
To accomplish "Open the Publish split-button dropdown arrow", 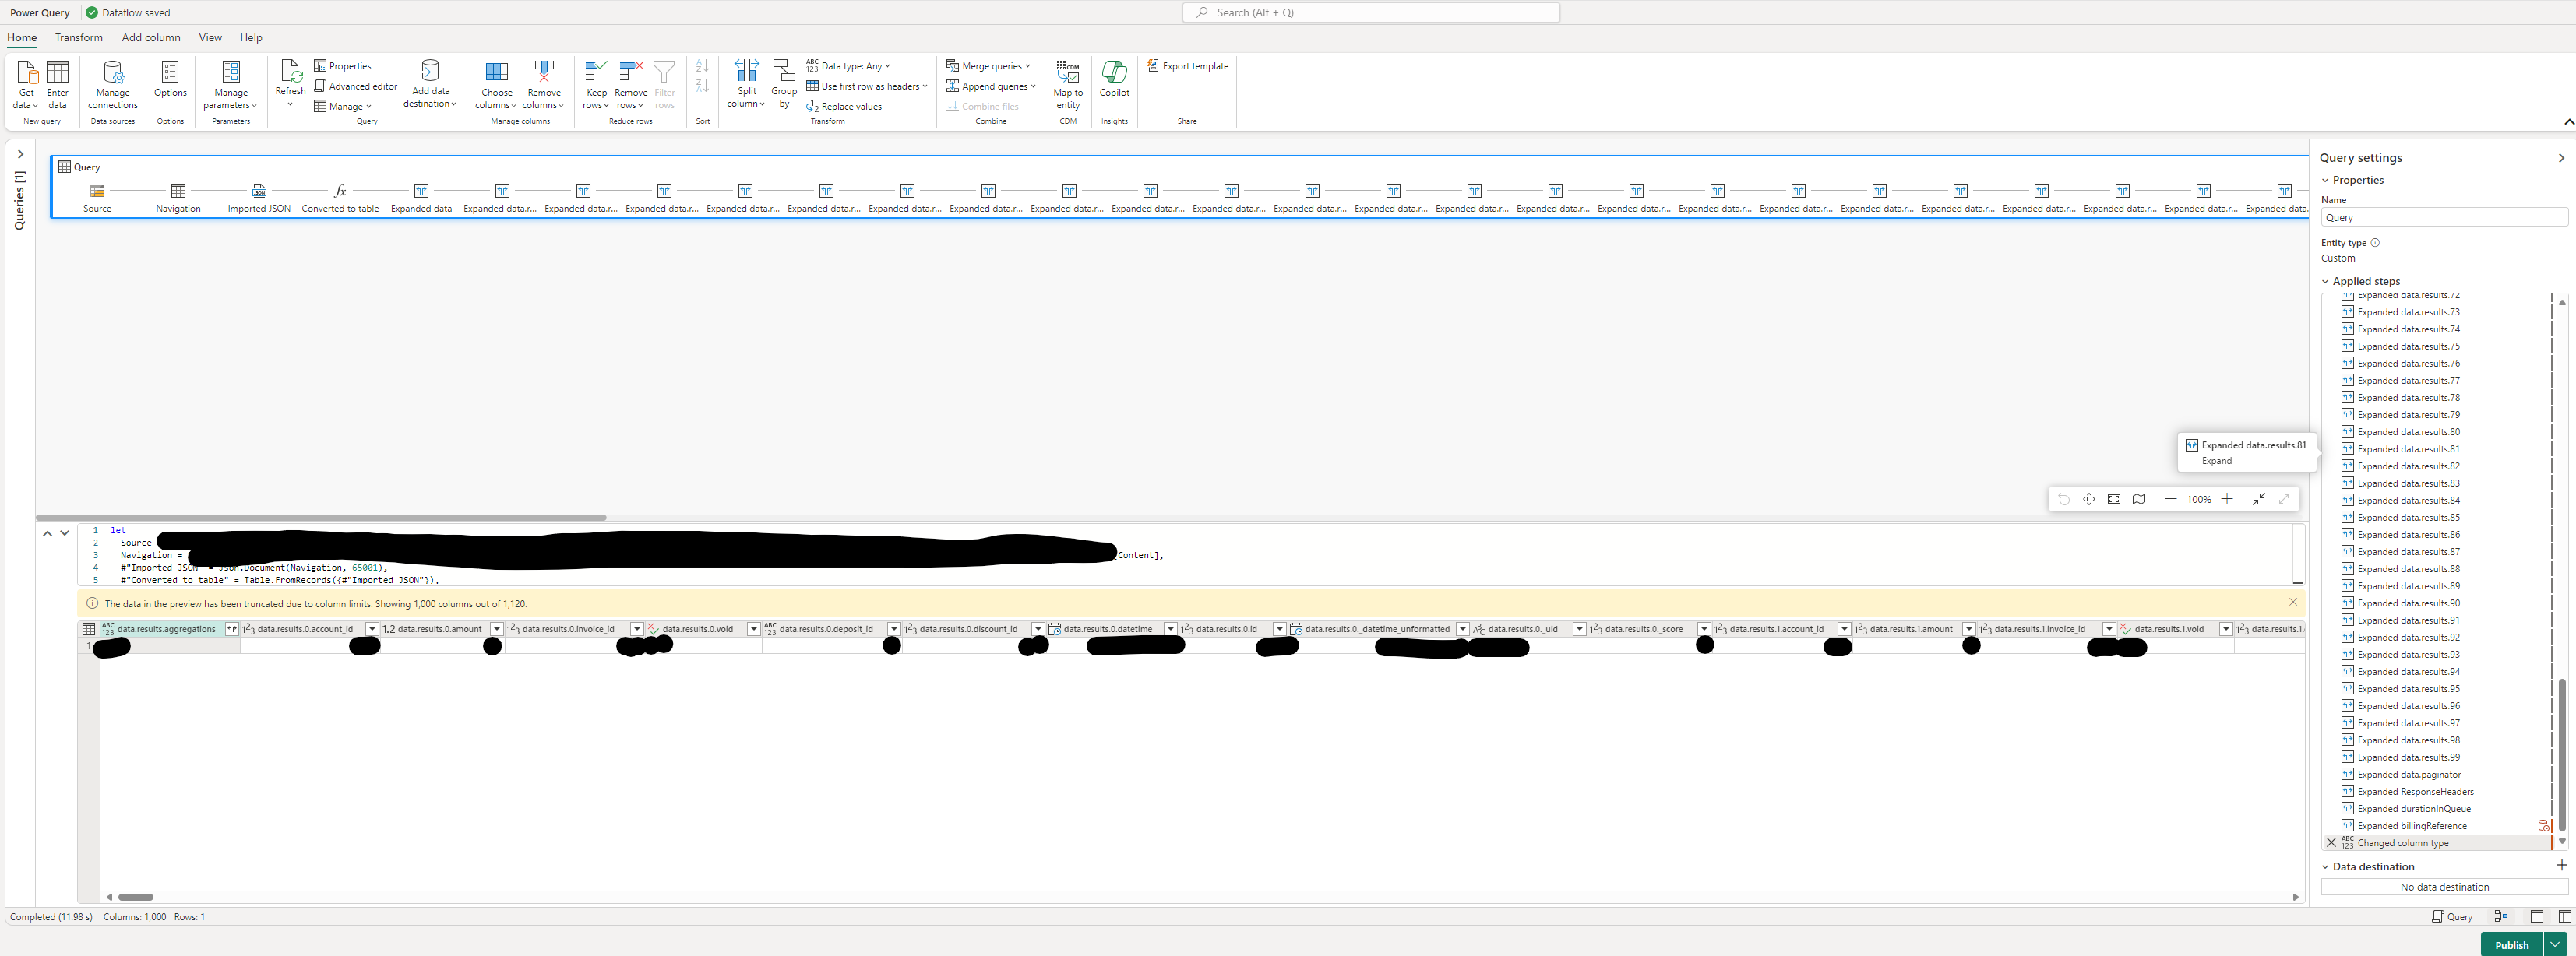I will coord(2555,944).
